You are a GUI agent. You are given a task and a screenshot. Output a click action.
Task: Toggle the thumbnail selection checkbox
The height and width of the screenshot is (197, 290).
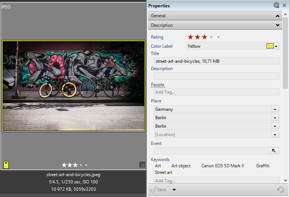click(142, 165)
